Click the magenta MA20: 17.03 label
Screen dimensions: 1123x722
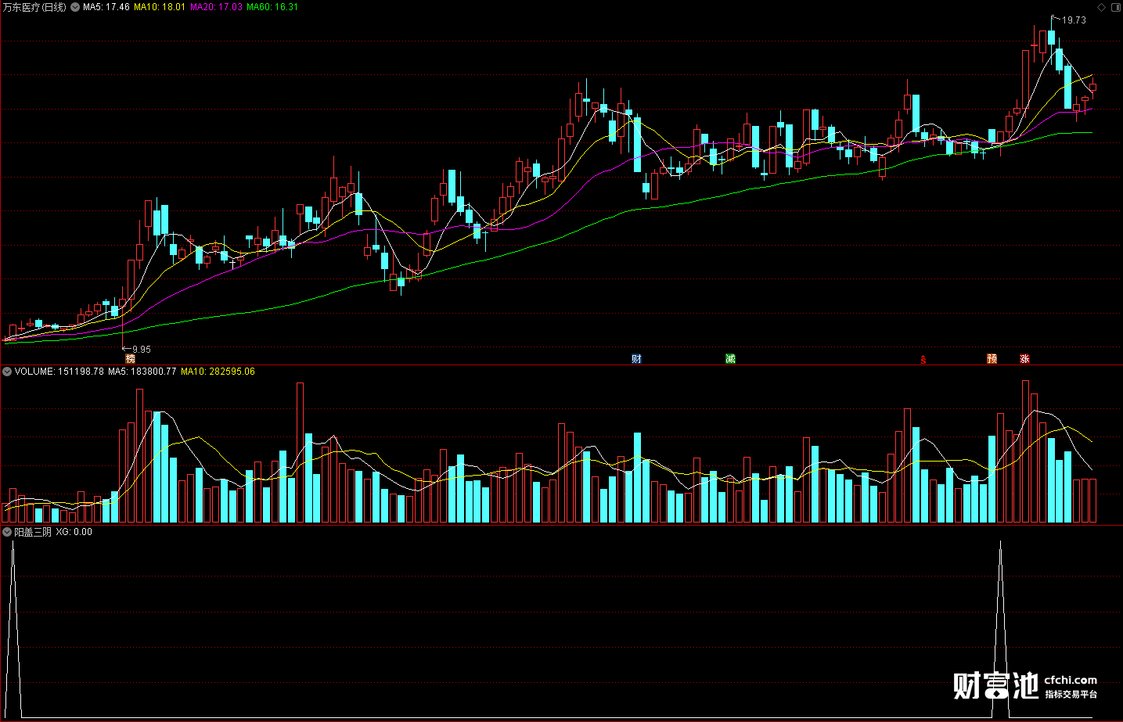click(216, 7)
